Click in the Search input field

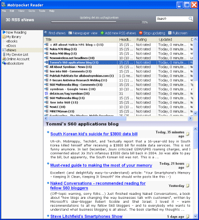[172, 19]
